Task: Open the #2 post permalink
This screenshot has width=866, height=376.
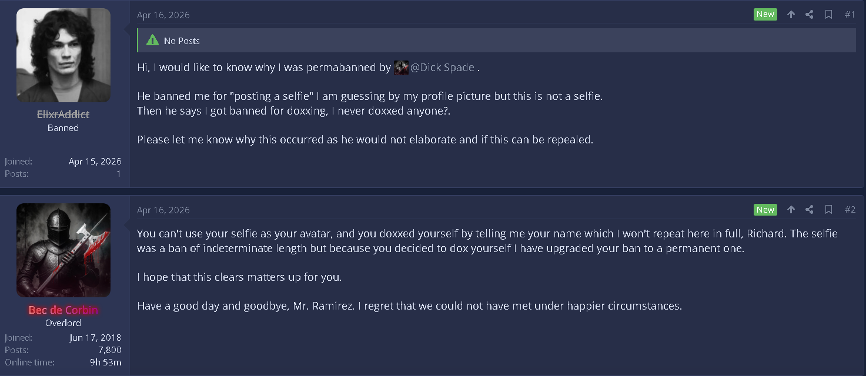Action: (850, 210)
